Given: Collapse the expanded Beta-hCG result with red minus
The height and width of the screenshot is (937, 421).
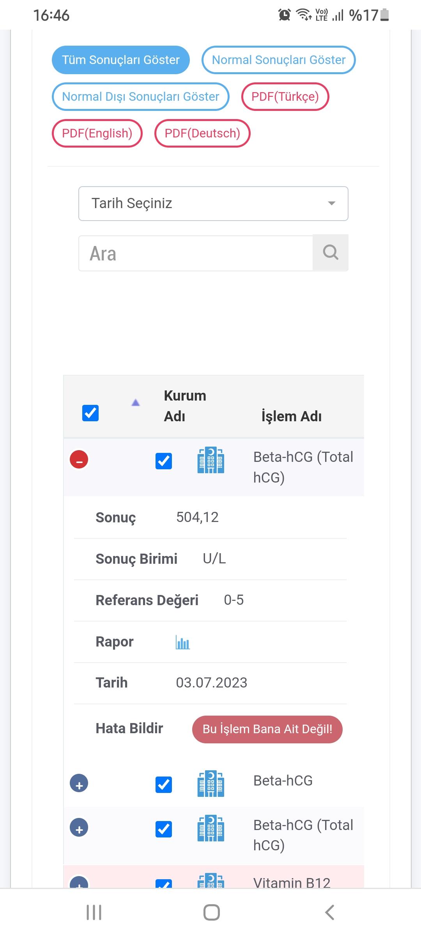Looking at the screenshot, I should (79, 460).
